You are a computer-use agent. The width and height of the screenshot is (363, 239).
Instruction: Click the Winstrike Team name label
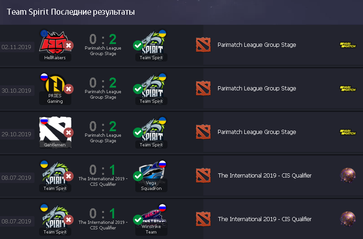pos(151,229)
